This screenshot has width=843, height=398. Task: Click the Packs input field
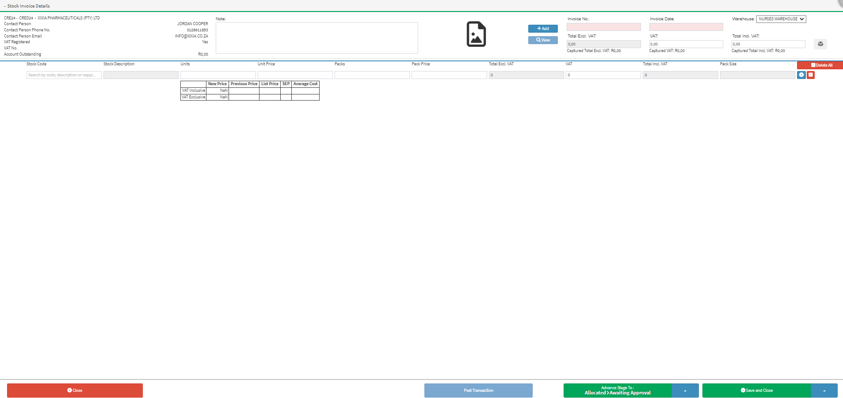(x=372, y=75)
